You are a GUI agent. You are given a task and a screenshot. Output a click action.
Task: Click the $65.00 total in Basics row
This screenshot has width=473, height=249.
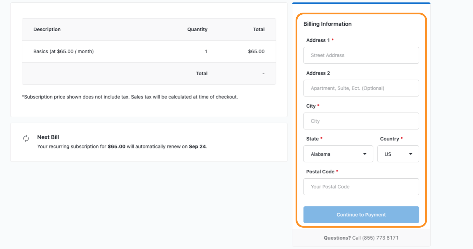pyautogui.click(x=256, y=51)
